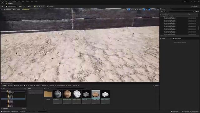Open the Actor menu
Screen dimensions: 200x113
point(32,1)
